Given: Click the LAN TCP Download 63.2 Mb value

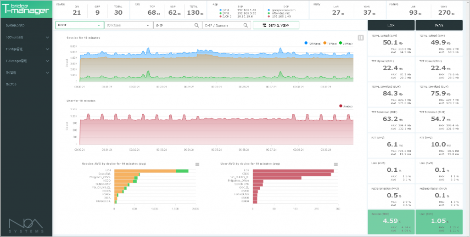Looking at the screenshot, I should tap(391, 119).
